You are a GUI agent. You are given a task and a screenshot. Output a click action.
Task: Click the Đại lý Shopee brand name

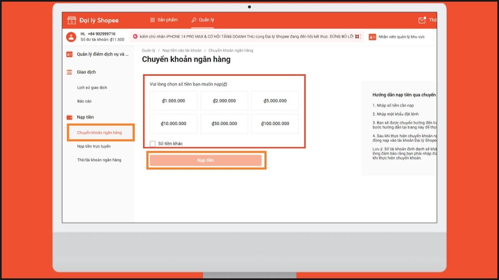coord(99,20)
